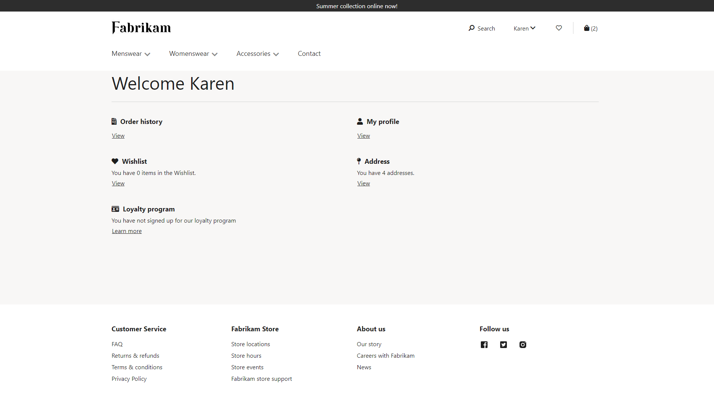Click the wishlist heart icon

click(559, 28)
